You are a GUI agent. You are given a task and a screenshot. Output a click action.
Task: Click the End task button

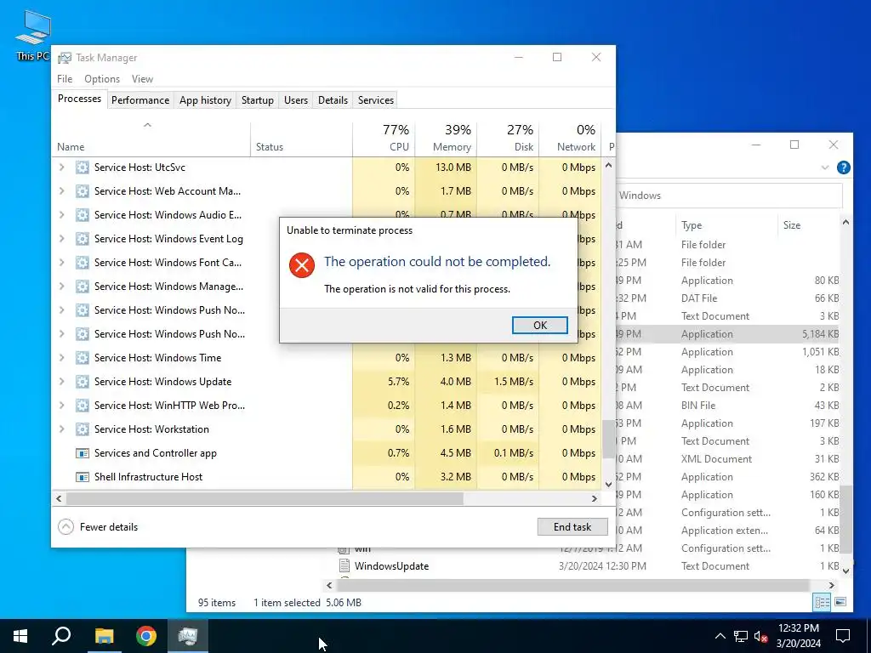[x=572, y=527]
